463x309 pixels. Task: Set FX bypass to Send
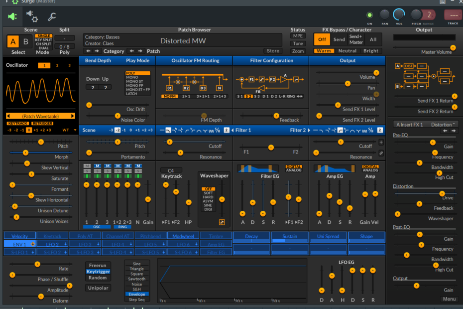click(339, 39)
